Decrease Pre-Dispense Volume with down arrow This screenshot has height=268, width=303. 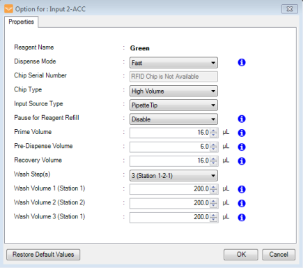coord(214,149)
